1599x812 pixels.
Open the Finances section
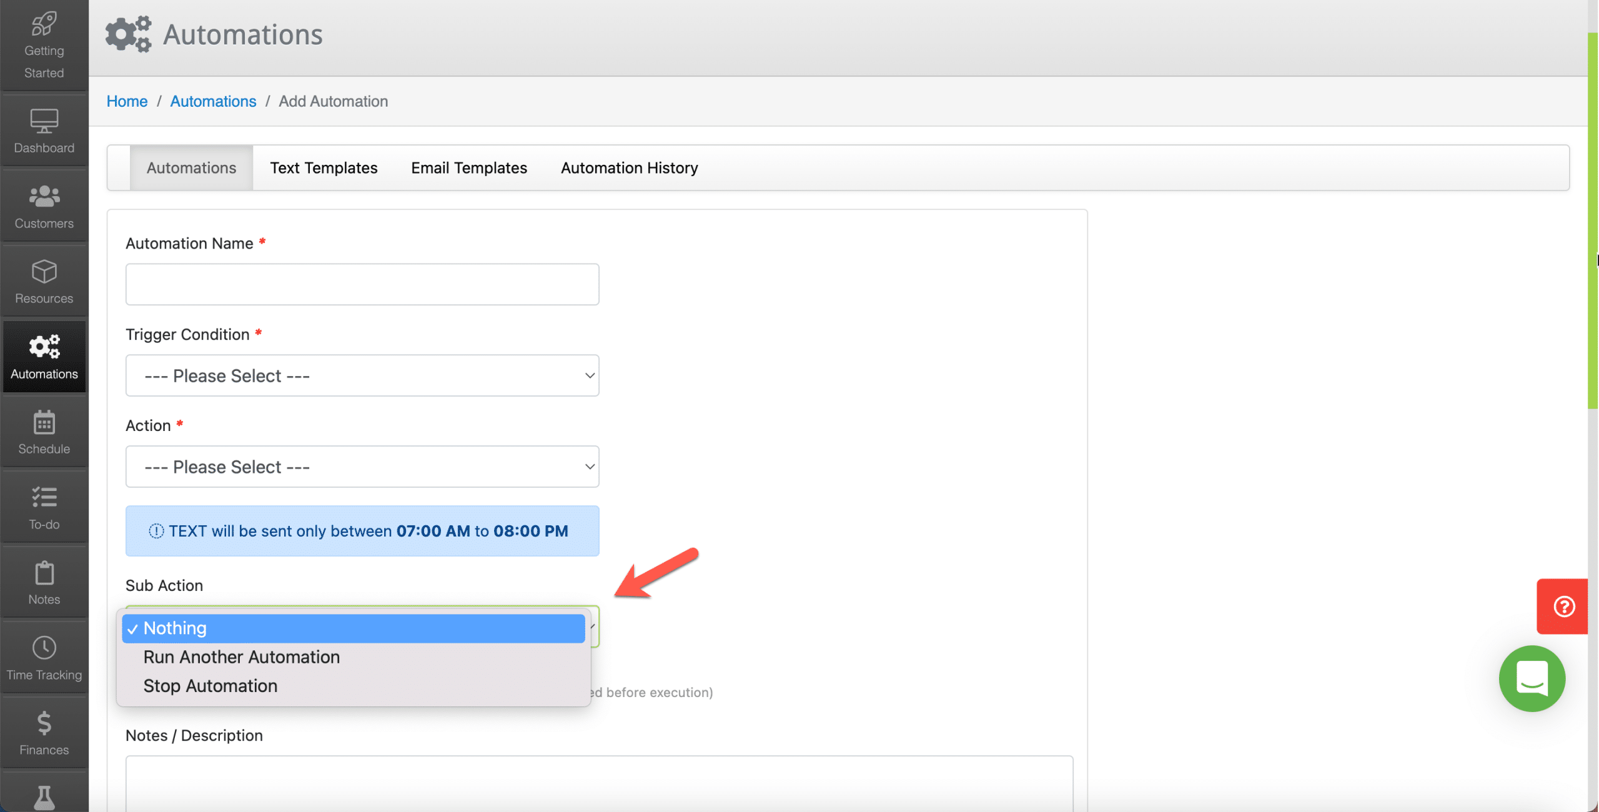tap(44, 731)
